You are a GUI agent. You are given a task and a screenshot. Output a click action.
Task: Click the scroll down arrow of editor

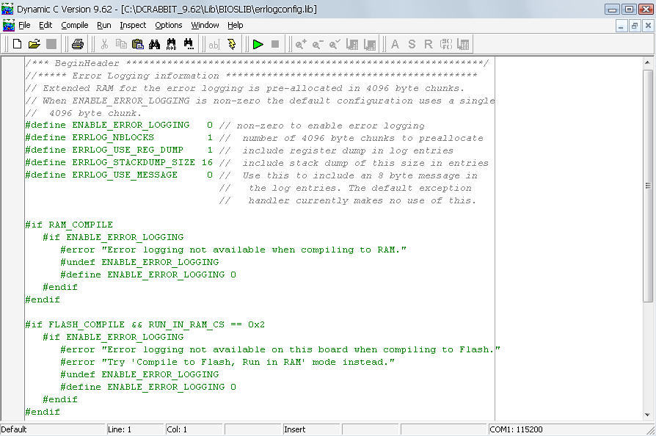click(648, 414)
